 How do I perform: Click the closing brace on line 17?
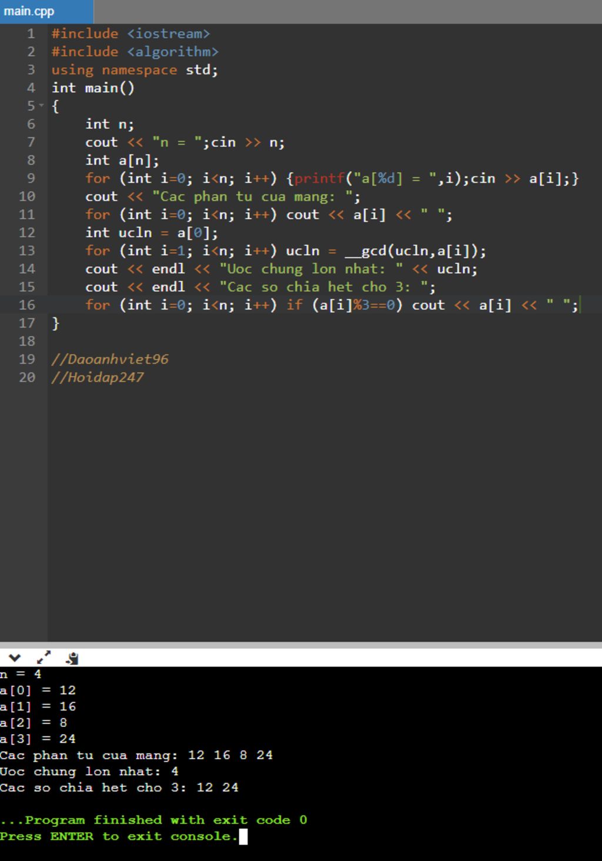55,323
